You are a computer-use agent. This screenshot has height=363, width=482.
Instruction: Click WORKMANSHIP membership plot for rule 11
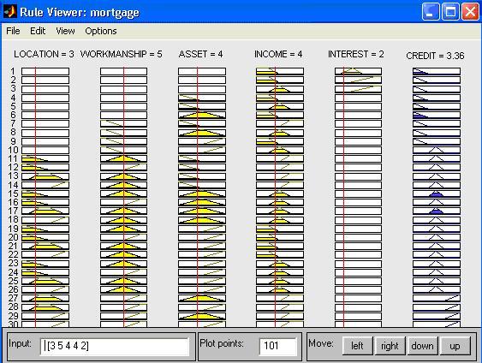[123, 158]
